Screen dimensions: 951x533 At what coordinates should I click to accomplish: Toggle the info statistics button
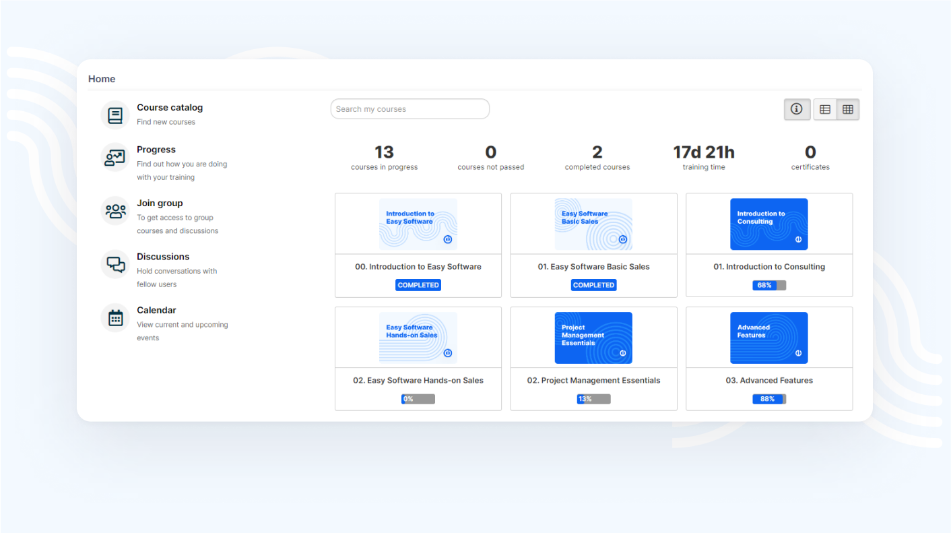pos(797,109)
